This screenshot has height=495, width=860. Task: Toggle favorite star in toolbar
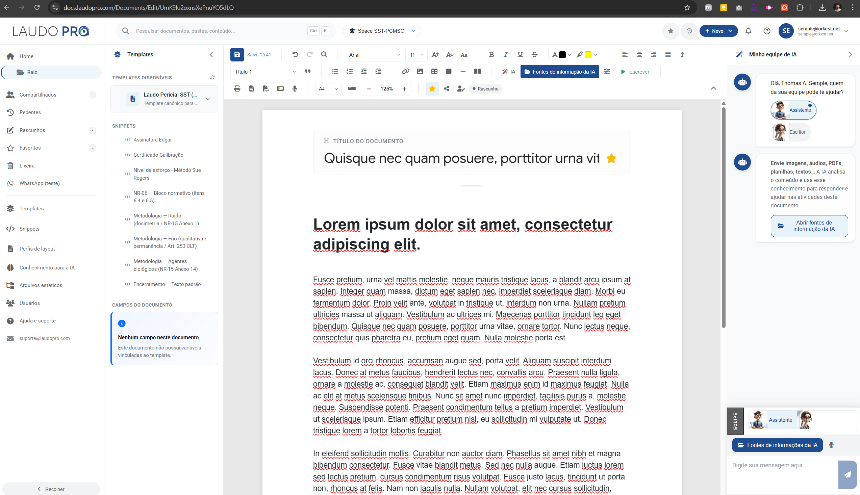(x=432, y=89)
